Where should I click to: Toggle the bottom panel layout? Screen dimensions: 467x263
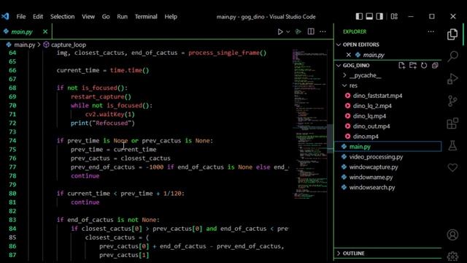(x=369, y=16)
